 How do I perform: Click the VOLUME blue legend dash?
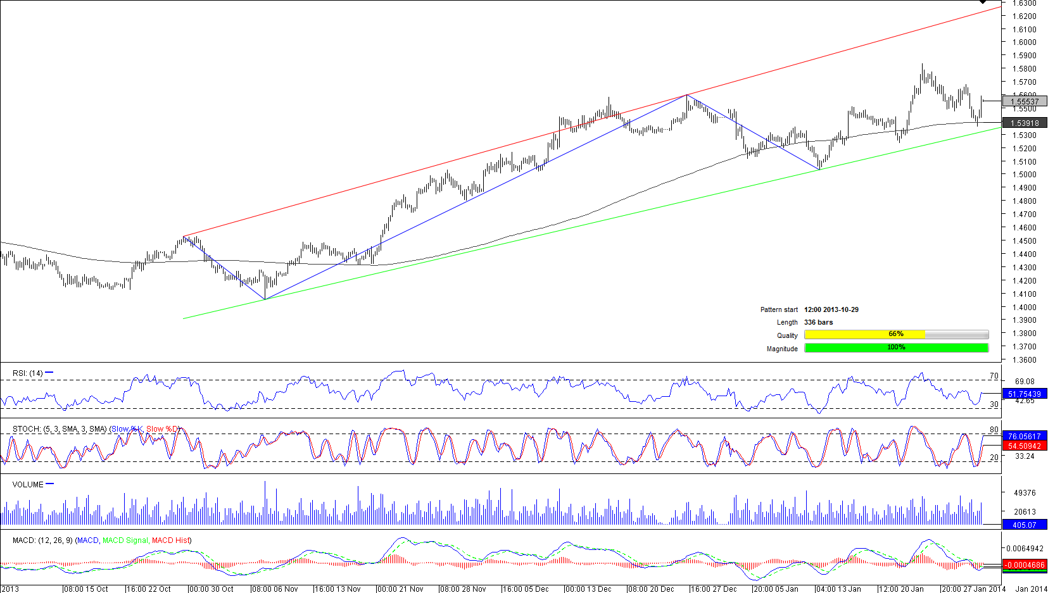pos(50,484)
